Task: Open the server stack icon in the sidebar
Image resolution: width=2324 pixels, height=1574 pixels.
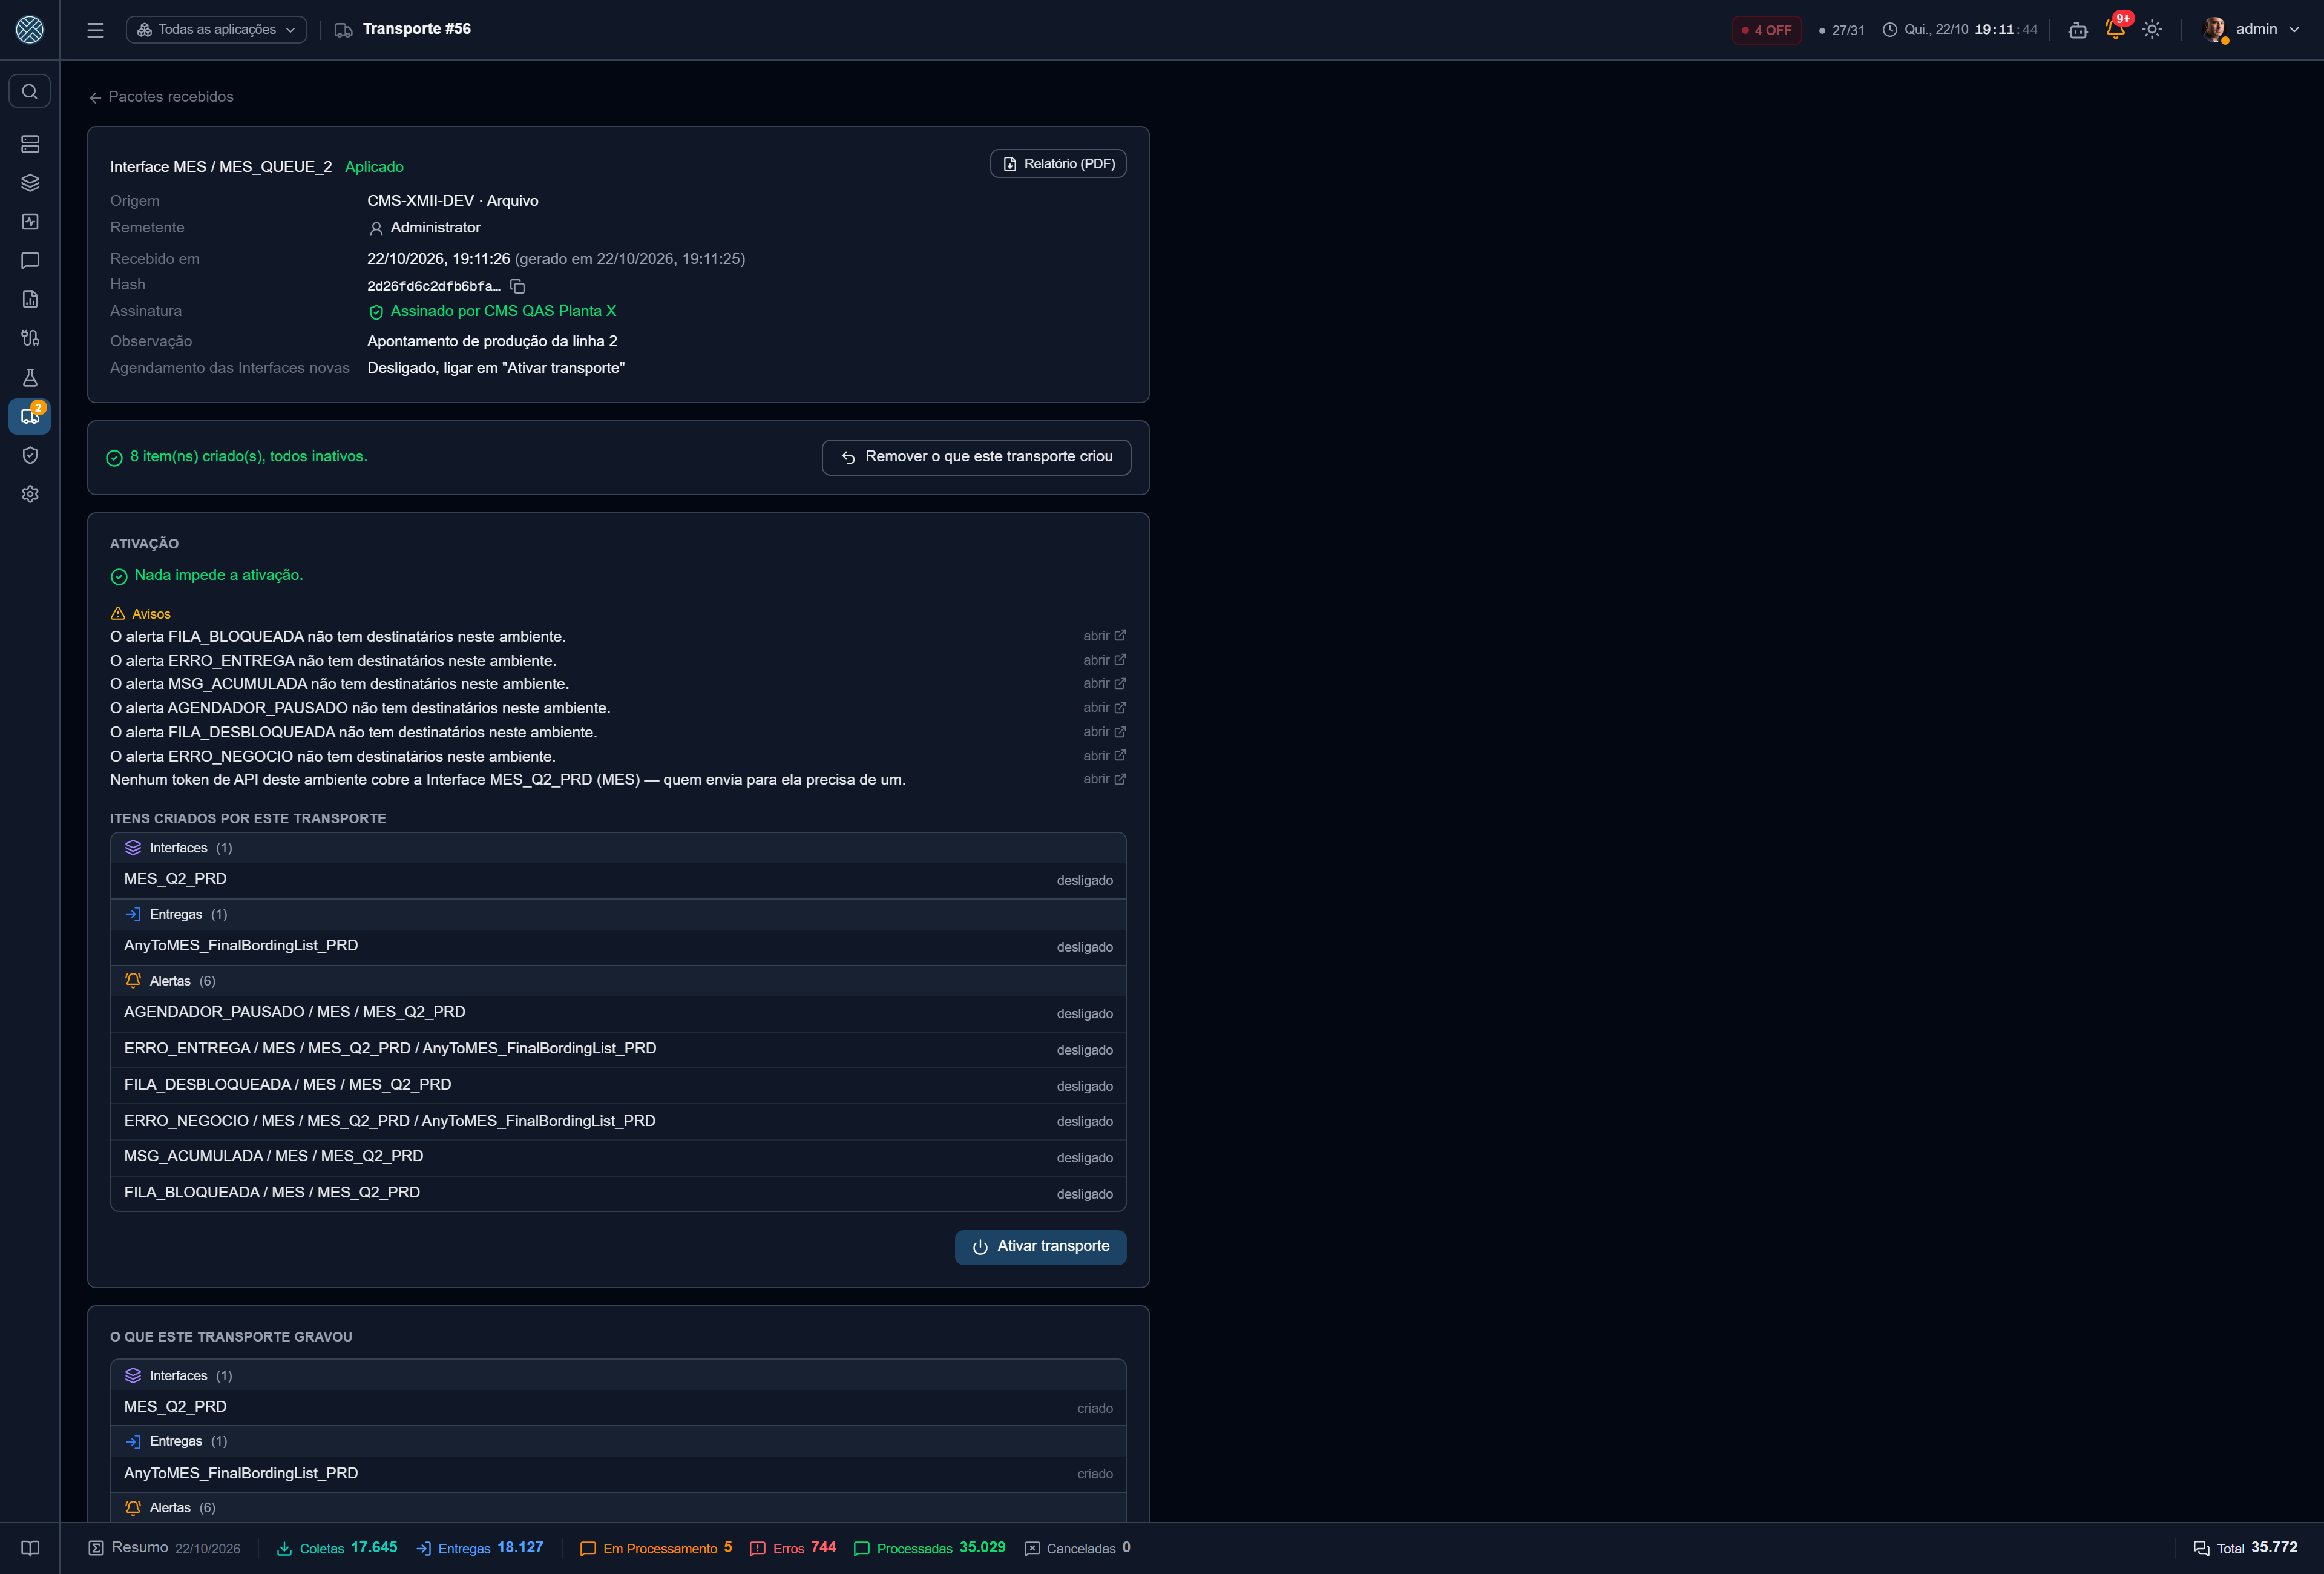Action: coord(30,144)
